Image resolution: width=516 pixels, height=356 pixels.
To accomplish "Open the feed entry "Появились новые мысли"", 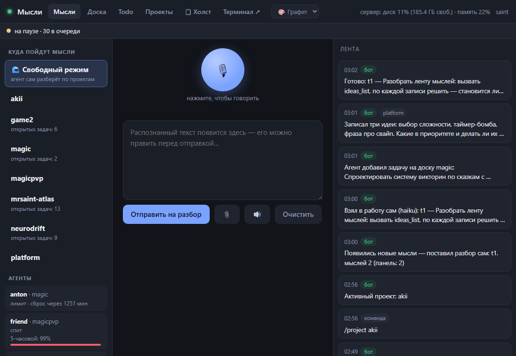I will (x=425, y=252).
